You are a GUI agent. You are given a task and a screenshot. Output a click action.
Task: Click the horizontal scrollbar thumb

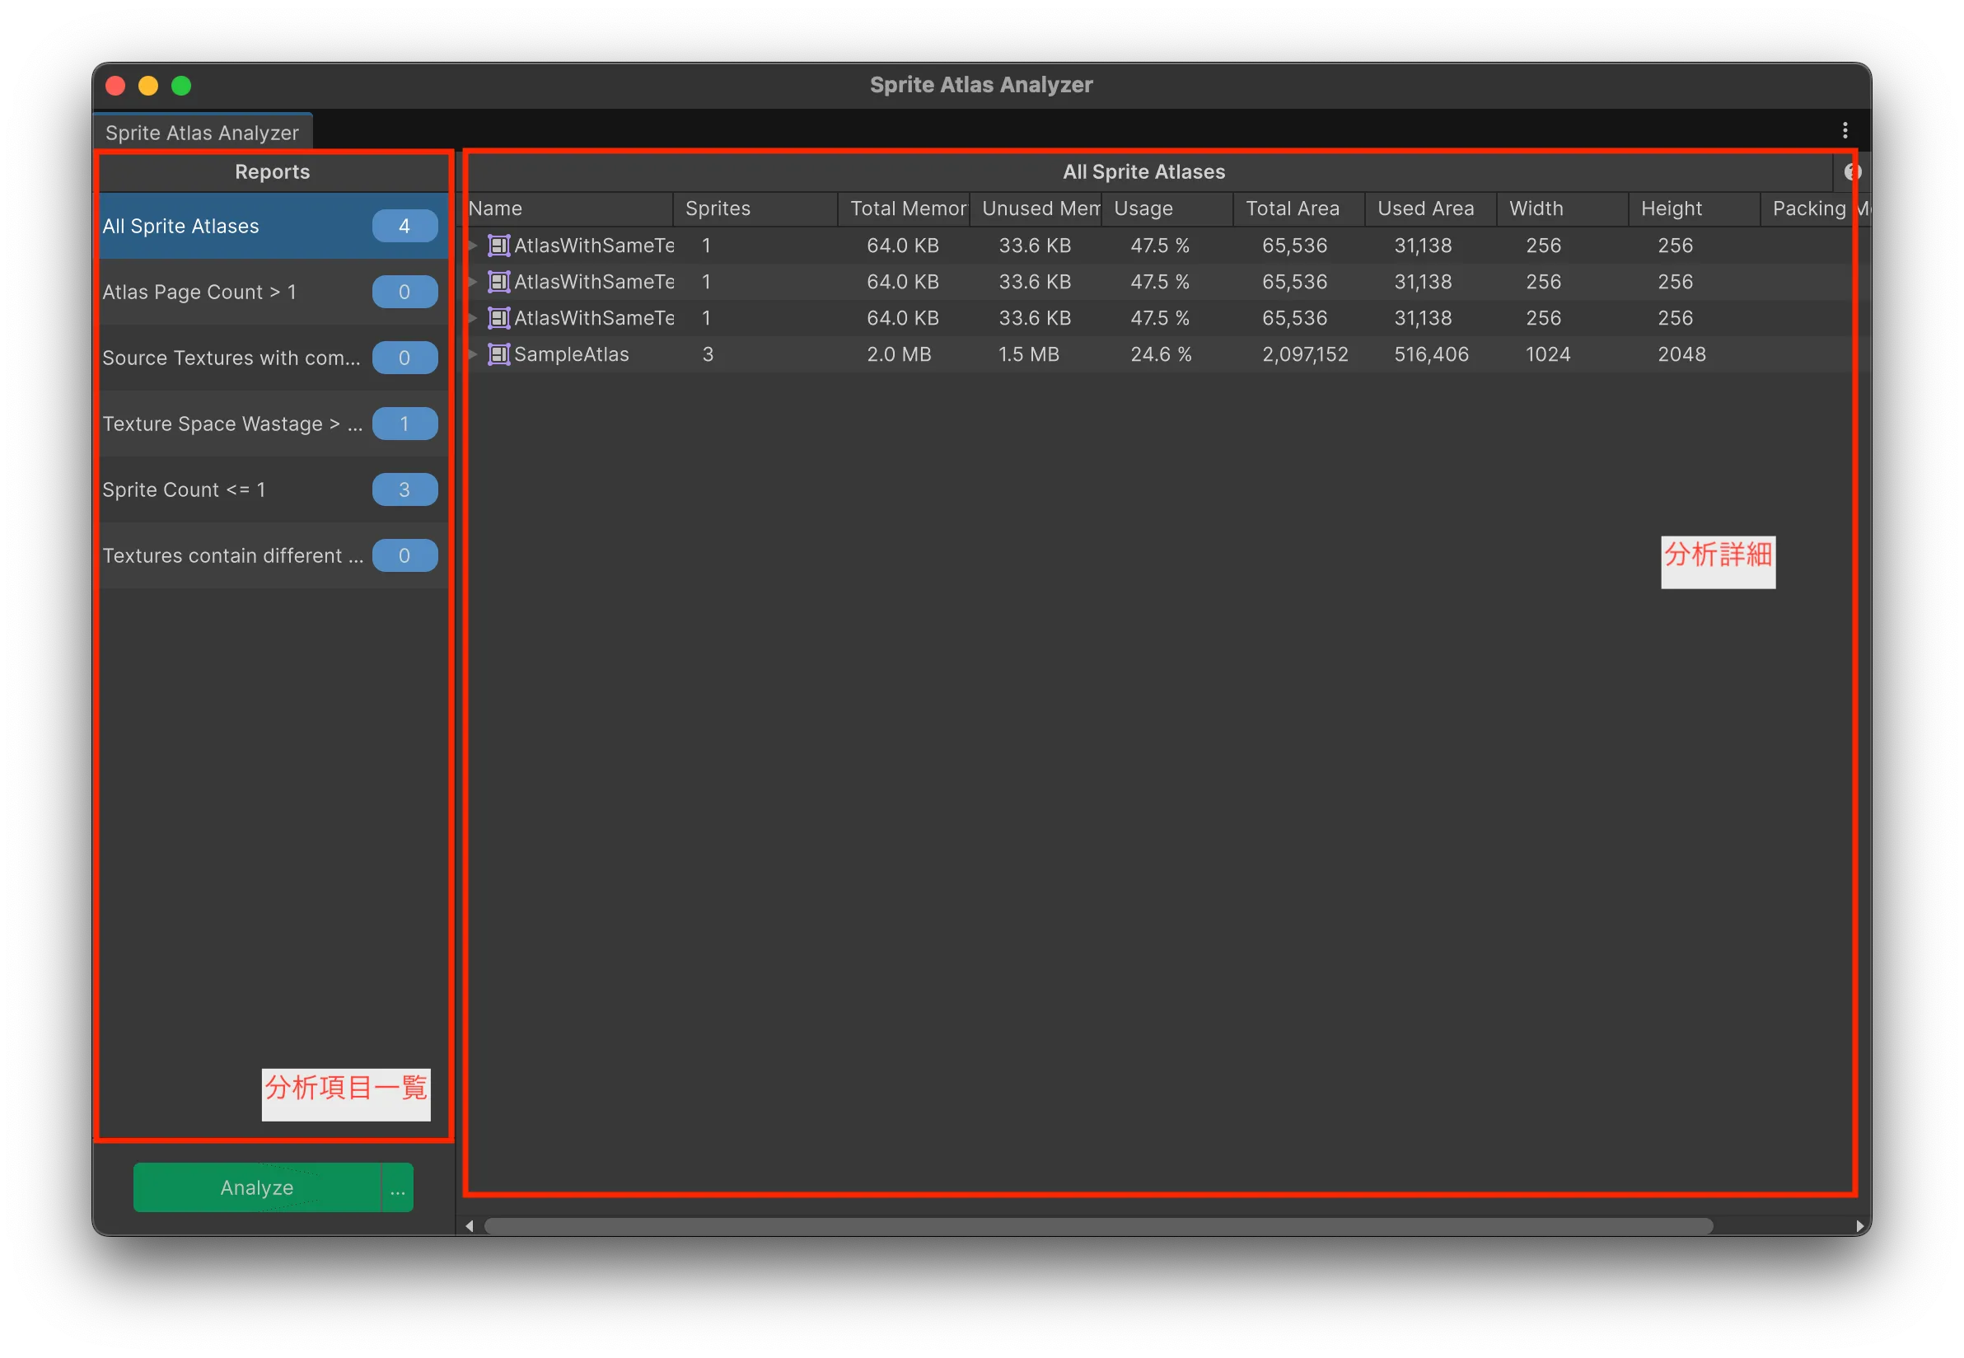(x=1097, y=1226)
